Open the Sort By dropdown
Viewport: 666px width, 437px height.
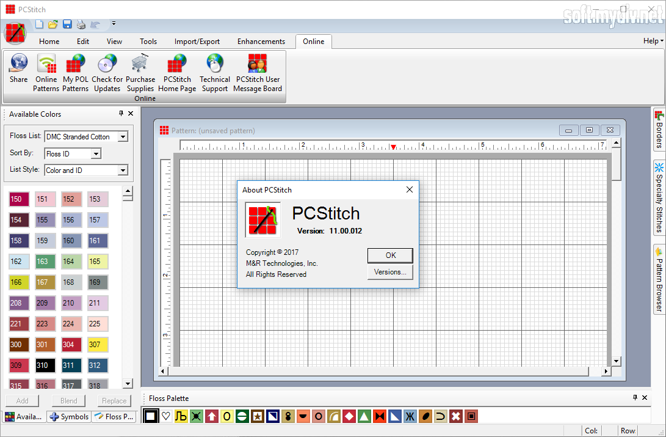tap(96, 153)
